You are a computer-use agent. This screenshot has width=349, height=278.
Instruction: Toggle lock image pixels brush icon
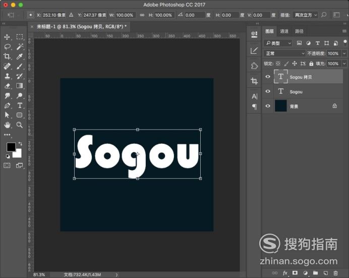(286, 64)
